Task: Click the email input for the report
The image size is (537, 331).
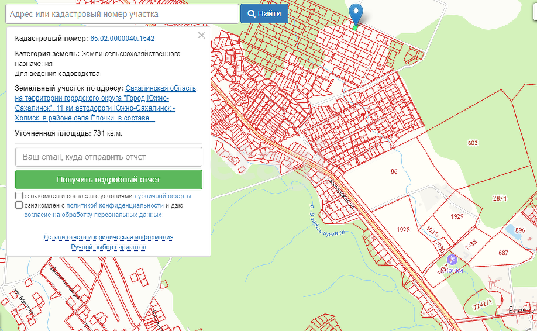Action: (109, 157)
